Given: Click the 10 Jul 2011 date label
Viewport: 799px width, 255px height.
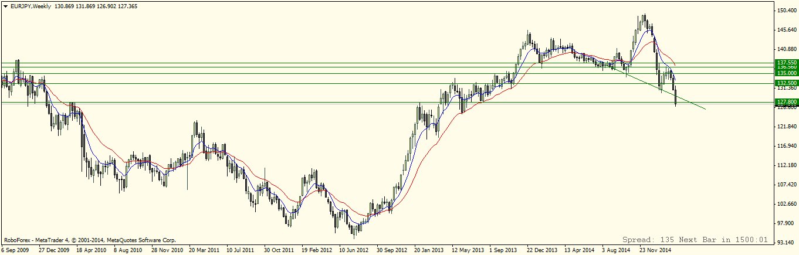Looking at the screenshot, I should [x=241, y=250].
